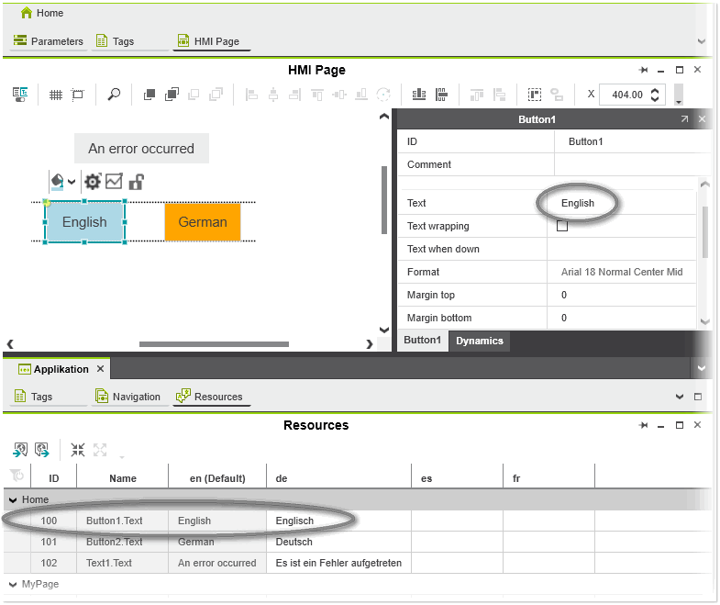Collapse the Home group in Resources
720x605 pixels.
point(13,500)
